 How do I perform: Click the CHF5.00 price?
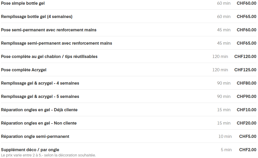click(248, 137)
